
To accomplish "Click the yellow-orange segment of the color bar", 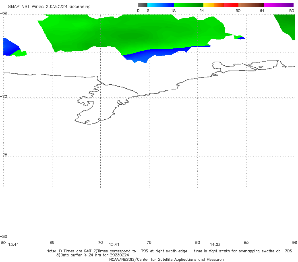I will pyautogui.click(x=214, y=5).
